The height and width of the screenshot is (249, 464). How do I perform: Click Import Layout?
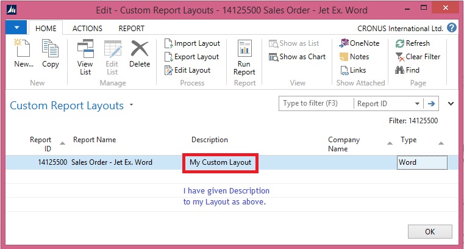[x=192, y=43]
